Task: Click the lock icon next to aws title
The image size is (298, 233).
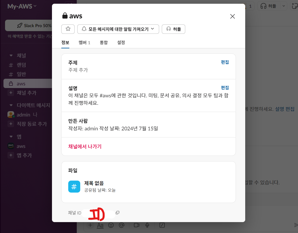Action: pos(65,16)
